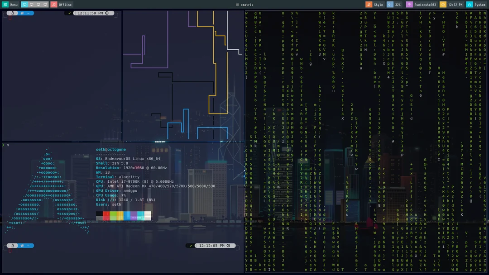
Task: Click the Menu launcher icon
Action: (5, 4)
